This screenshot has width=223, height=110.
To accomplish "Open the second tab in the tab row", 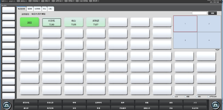I will 30,9.
